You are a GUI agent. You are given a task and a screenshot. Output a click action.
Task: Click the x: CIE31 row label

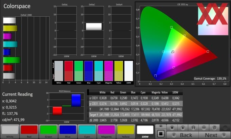pos(93,98)
